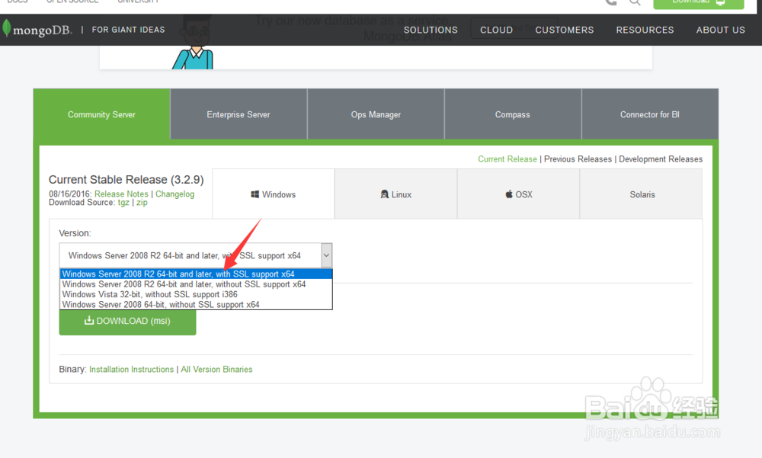Select the OSX platform tab
The width and height of the screenshot is (762, 458).
518,194
